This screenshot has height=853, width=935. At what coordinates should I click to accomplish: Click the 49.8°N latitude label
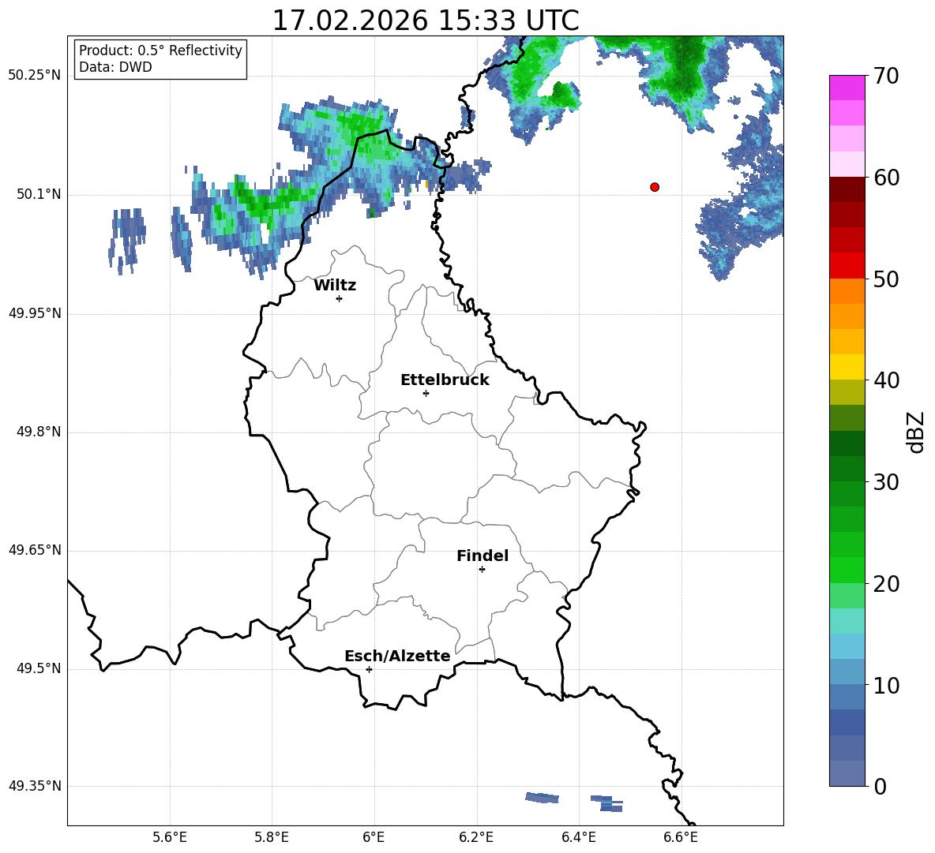tap(39, 432)
